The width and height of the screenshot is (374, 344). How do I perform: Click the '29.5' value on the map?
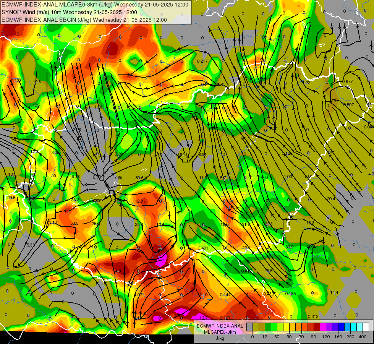(x=11, y=198)
